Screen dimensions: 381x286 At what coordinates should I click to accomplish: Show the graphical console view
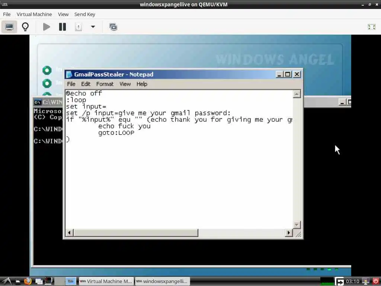coord(9,27)
